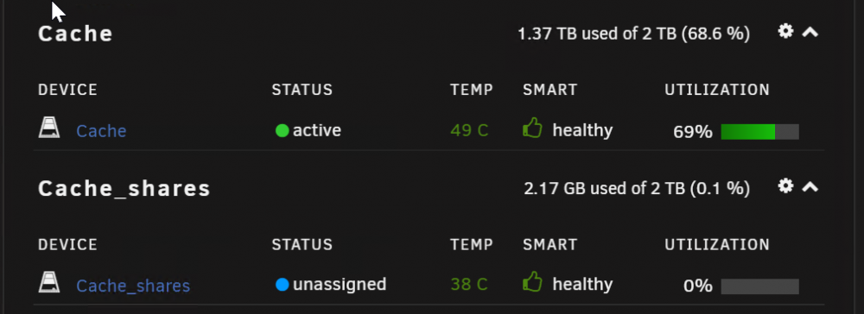Click the thumbs-up SMART icon for Cache
Viewport: 864px width, 314px height.
point(532,129)
